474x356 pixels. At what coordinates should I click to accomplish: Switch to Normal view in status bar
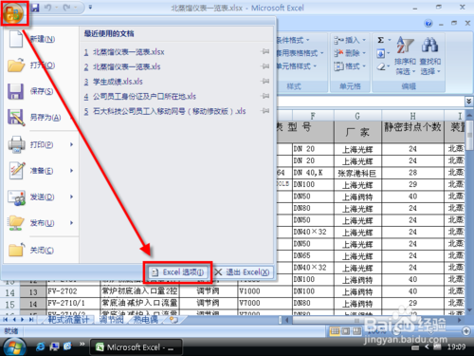pos(335,331)
